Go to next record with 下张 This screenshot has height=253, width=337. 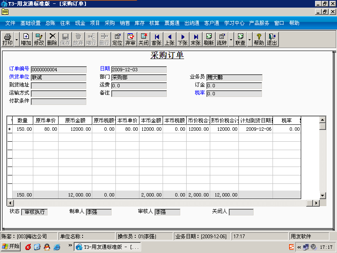tap(183, 39)
